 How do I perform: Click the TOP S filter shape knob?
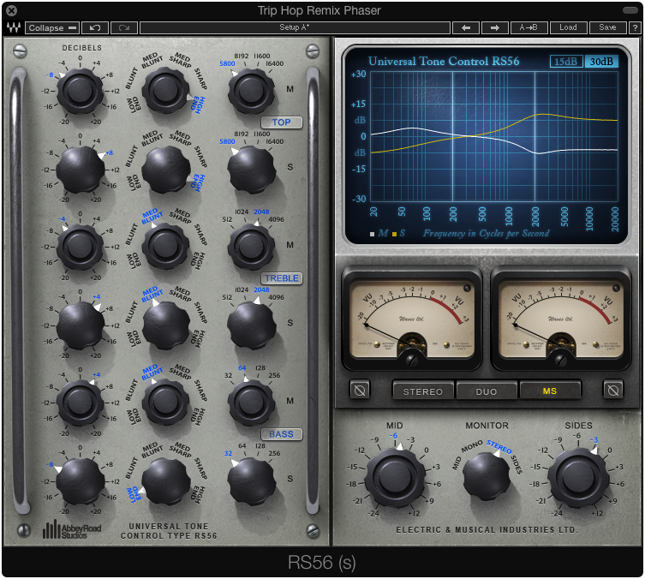click(166, 169)
